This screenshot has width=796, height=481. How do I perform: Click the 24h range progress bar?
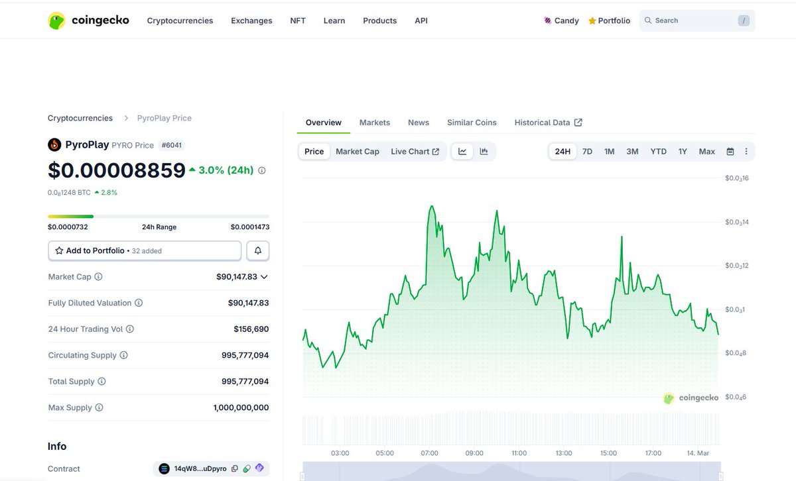pos(159,216)
